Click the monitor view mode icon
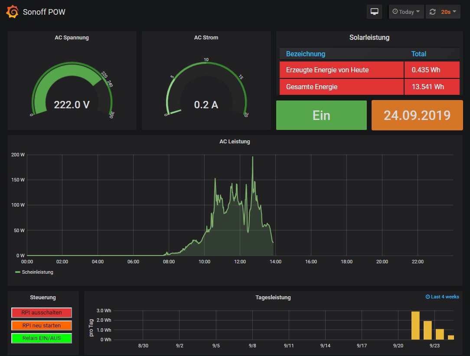The width and height of the screenshot is (470, 356). click(374, 12)
